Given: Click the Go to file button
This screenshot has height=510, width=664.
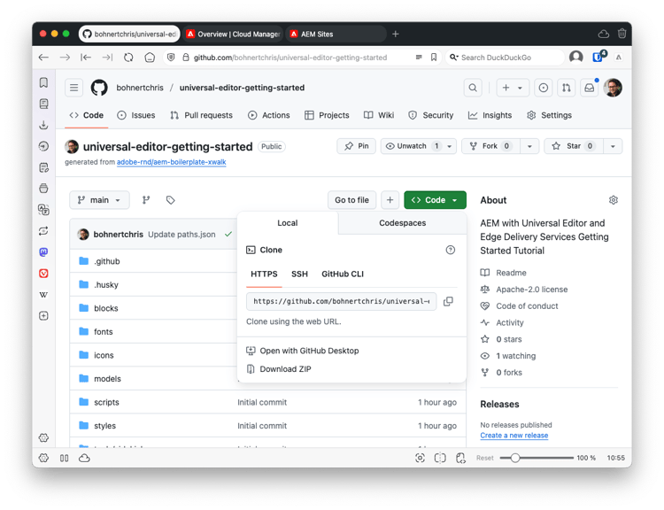Looking at the screenshot, I should coord(351,200).
